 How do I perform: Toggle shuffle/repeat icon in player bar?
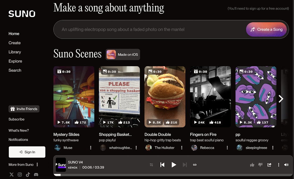point(151,165)
